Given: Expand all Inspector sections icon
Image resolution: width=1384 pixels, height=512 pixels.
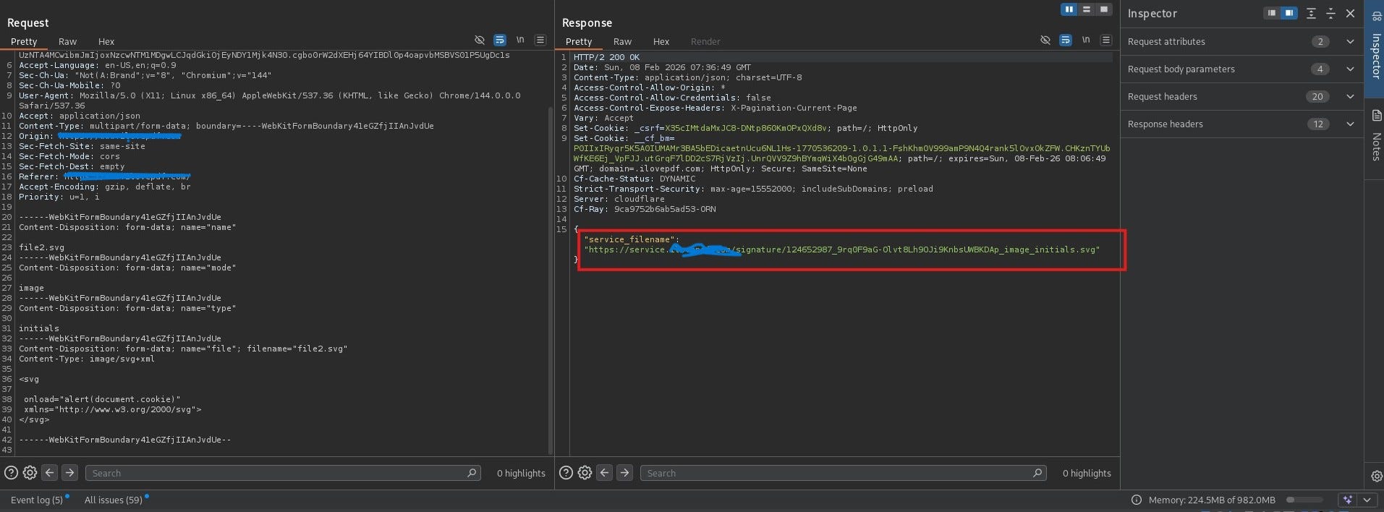Looking at the screenshot, I should click(1311, 13).
